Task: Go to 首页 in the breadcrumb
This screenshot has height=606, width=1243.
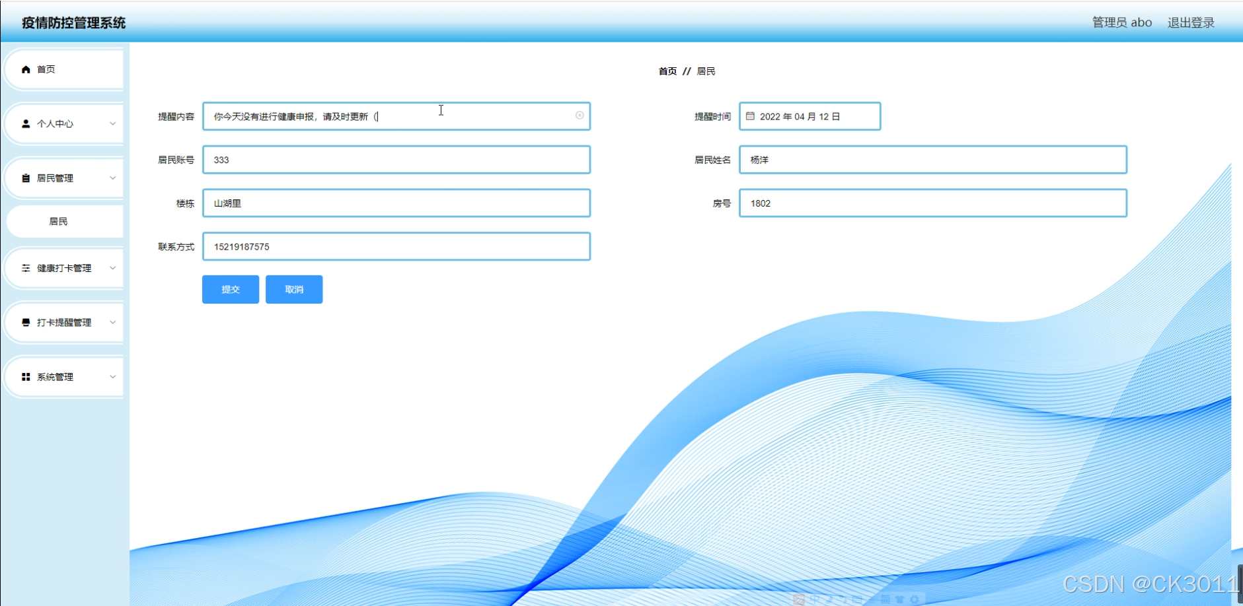Action: point(667,71)
